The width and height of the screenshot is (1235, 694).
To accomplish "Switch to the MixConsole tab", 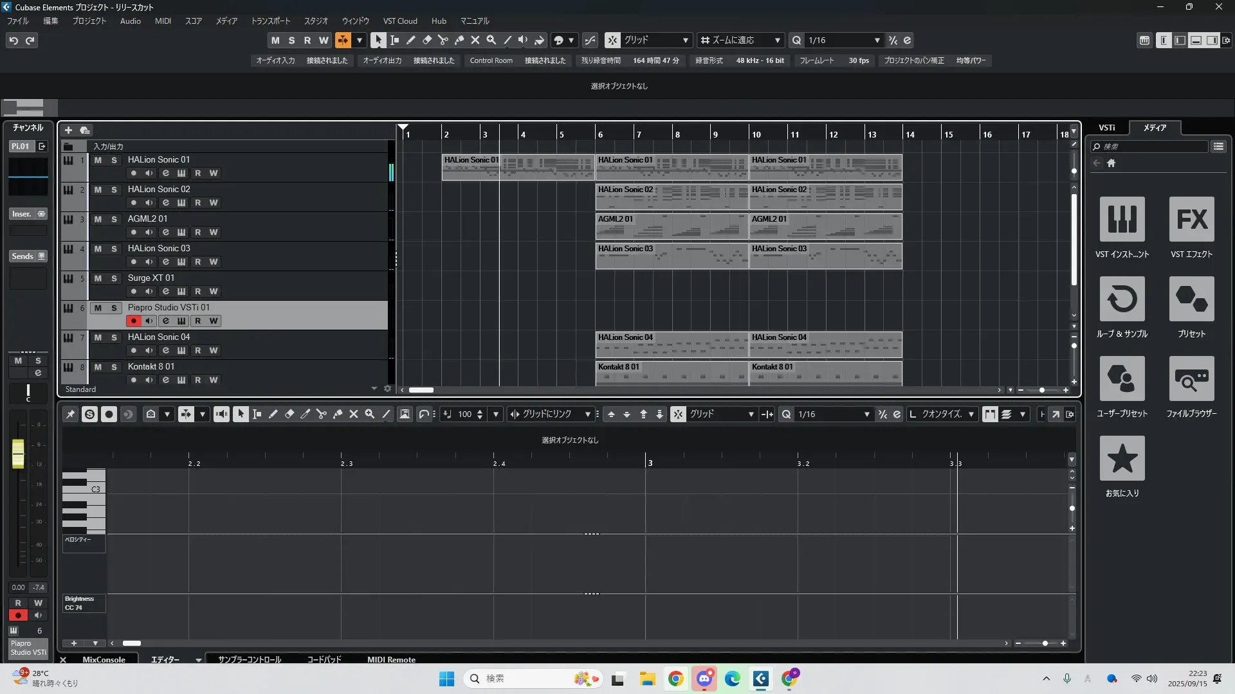I will pos(104,659).
